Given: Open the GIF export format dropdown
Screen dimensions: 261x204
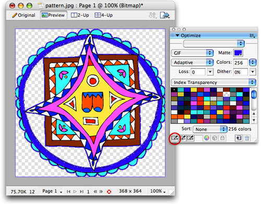Looking at the screenshot, I should click(192, 53).
